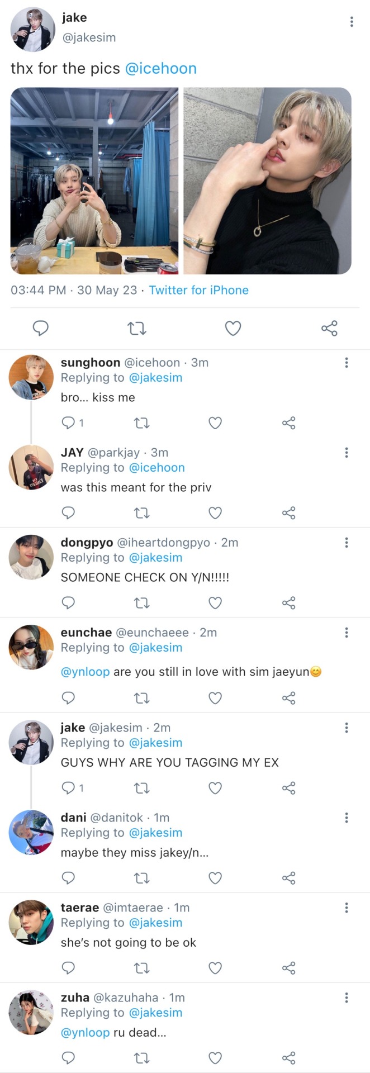Click the Twitter for iPhone source link
Image resolution: width=370 pixels, height=1073 pixels.
(198, 290)
